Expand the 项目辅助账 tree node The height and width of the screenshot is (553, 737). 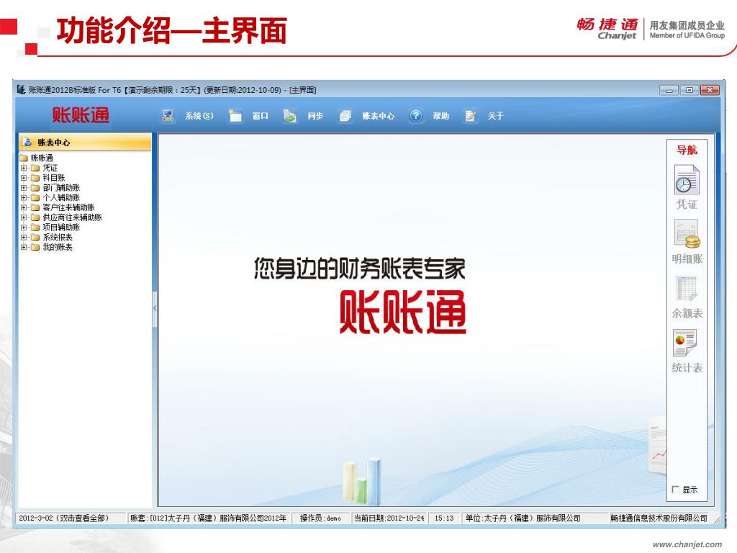pos(24,227)
